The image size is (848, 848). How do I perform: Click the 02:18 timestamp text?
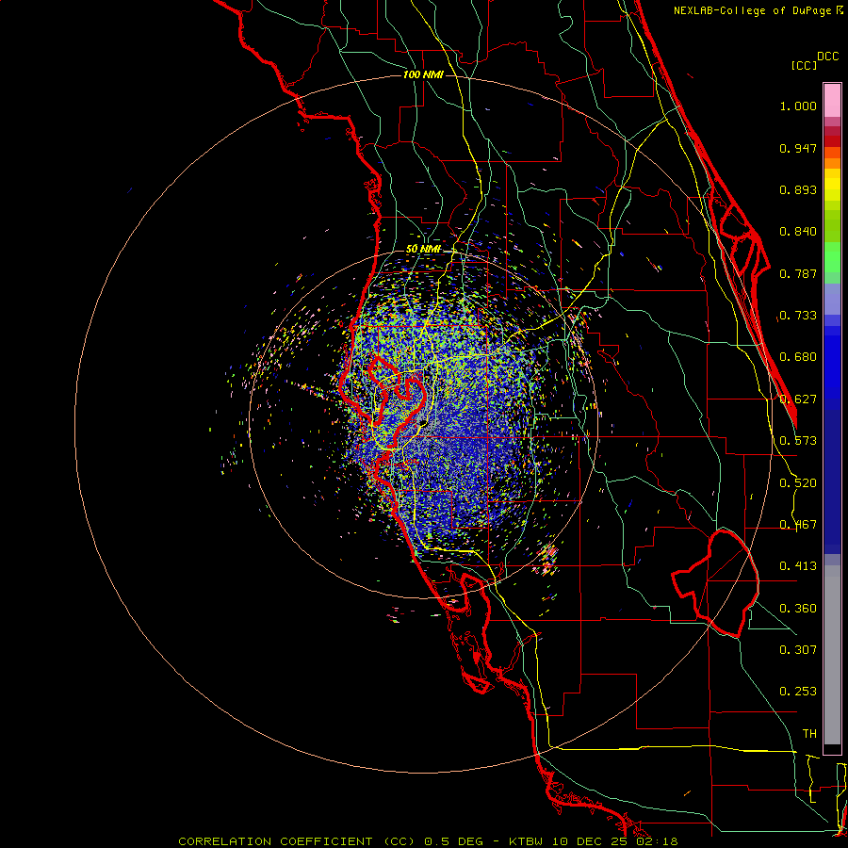(657, 841)
